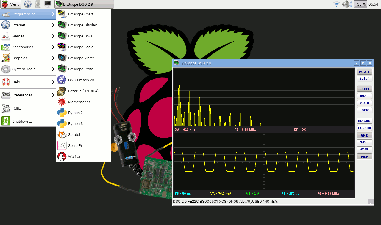Click the BitScope DSO 2.9 taskbar button
Image resolution: width=381 pixels, height=225 pixels.
pyautogui.click(x=84, y=4)
